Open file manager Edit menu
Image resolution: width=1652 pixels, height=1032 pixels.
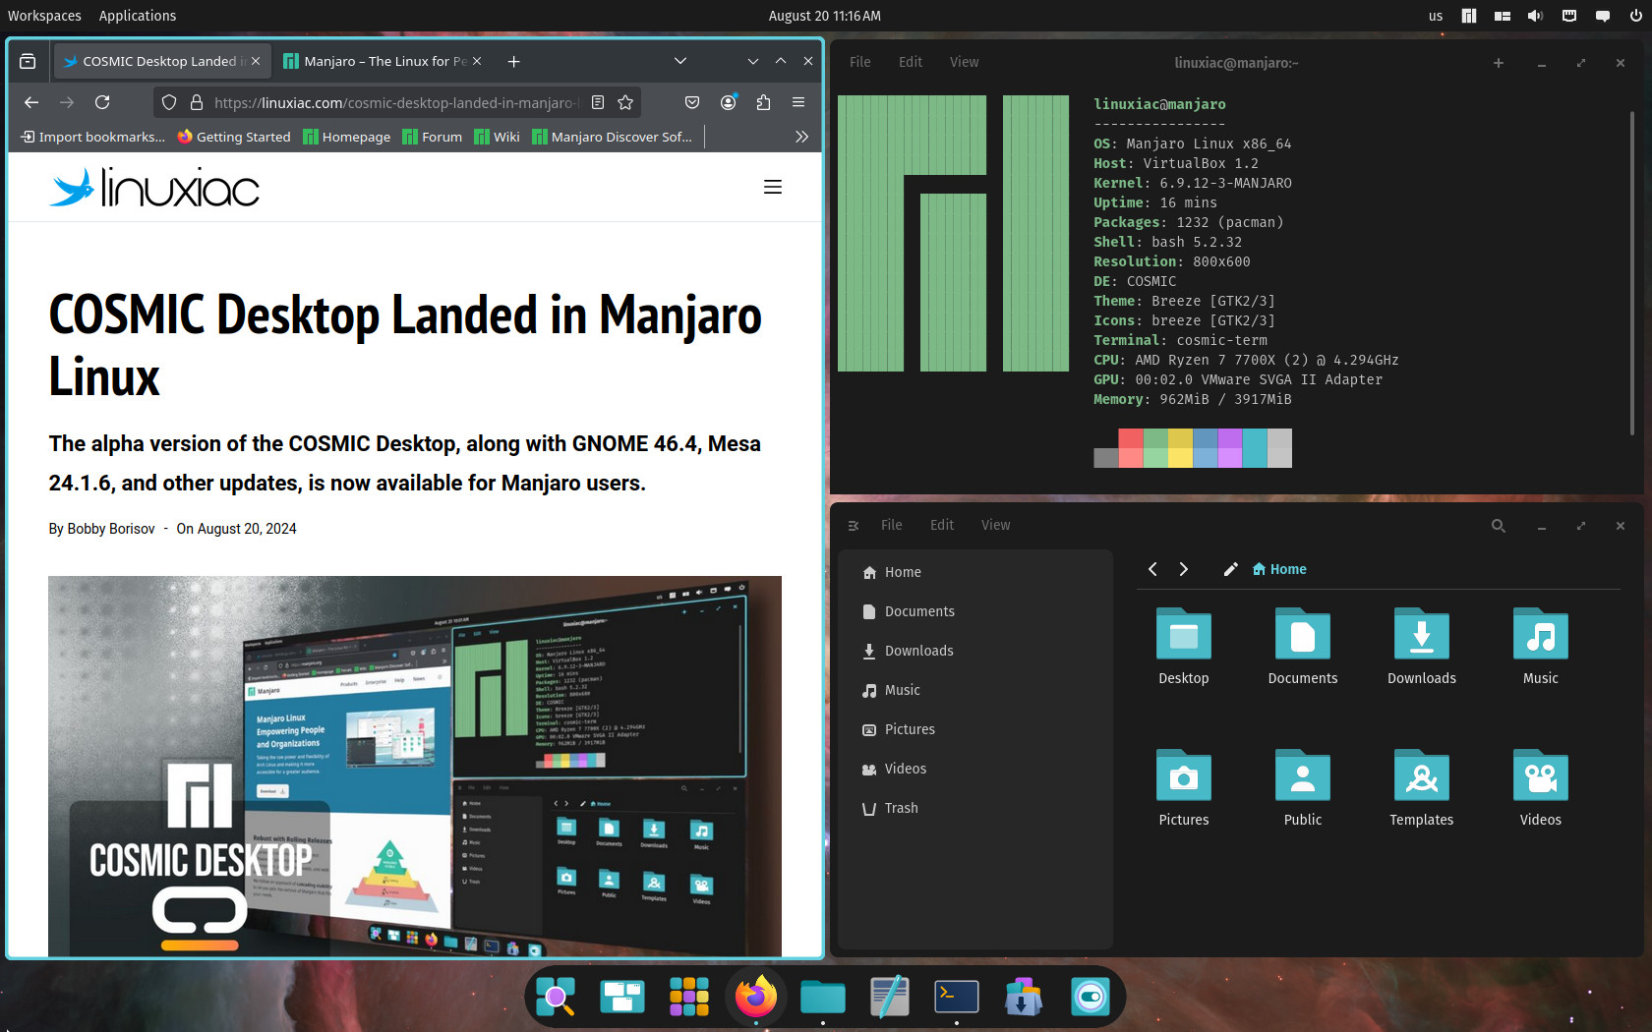click(942, 525)
